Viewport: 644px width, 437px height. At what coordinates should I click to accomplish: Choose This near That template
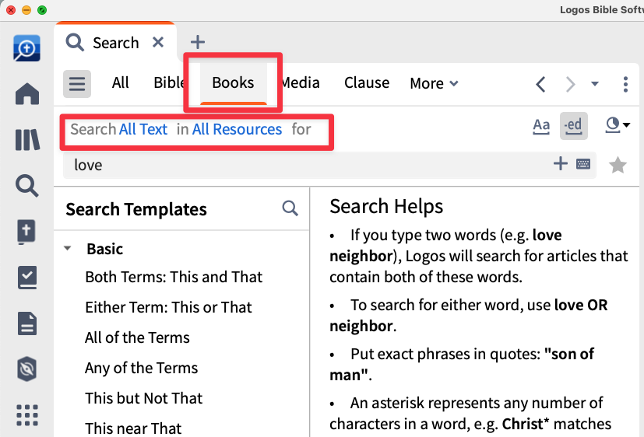pos(133,428)
